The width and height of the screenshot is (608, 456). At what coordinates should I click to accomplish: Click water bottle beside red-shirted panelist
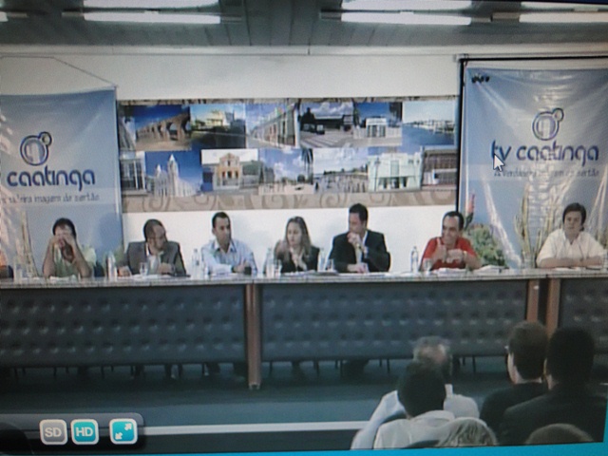[414, 259]
